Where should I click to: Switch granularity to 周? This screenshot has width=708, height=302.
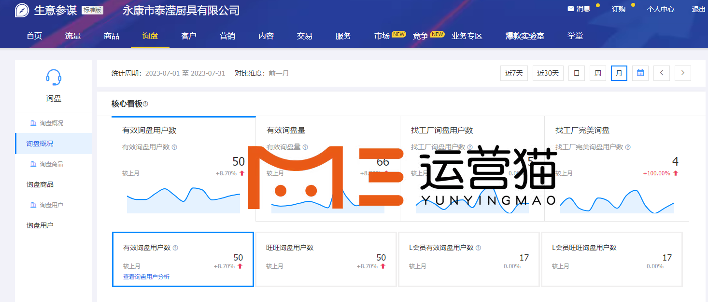tap(598, 73)
